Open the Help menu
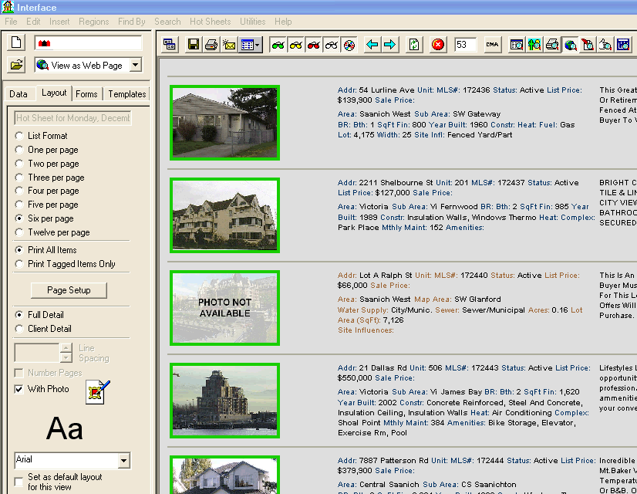The image size is (637, 494). click(x=283, y=22)
